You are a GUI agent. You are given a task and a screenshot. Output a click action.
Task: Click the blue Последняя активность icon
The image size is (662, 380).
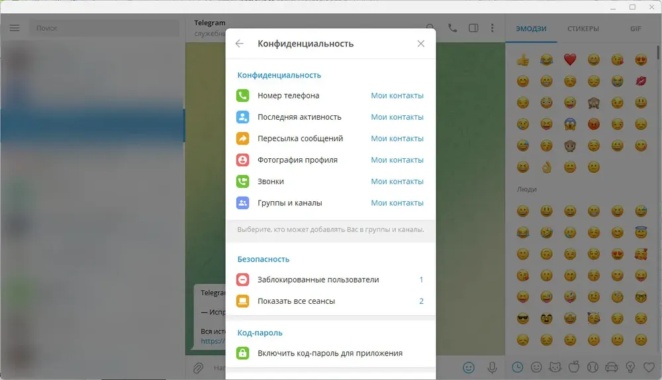pos(243,117)
